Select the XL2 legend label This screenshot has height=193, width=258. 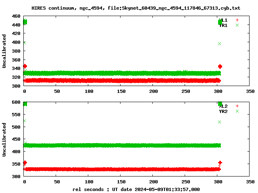click(223, 106)
